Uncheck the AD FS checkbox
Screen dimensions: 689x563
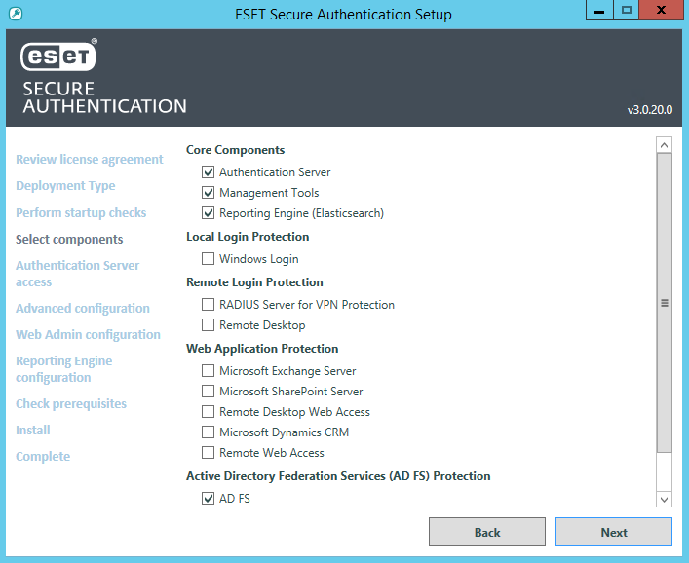(x=208, y=499)
